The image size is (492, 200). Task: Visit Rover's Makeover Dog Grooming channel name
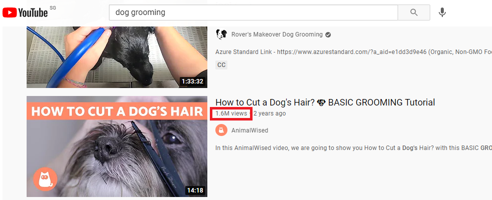pyautogui.click(x=277, y=34)
